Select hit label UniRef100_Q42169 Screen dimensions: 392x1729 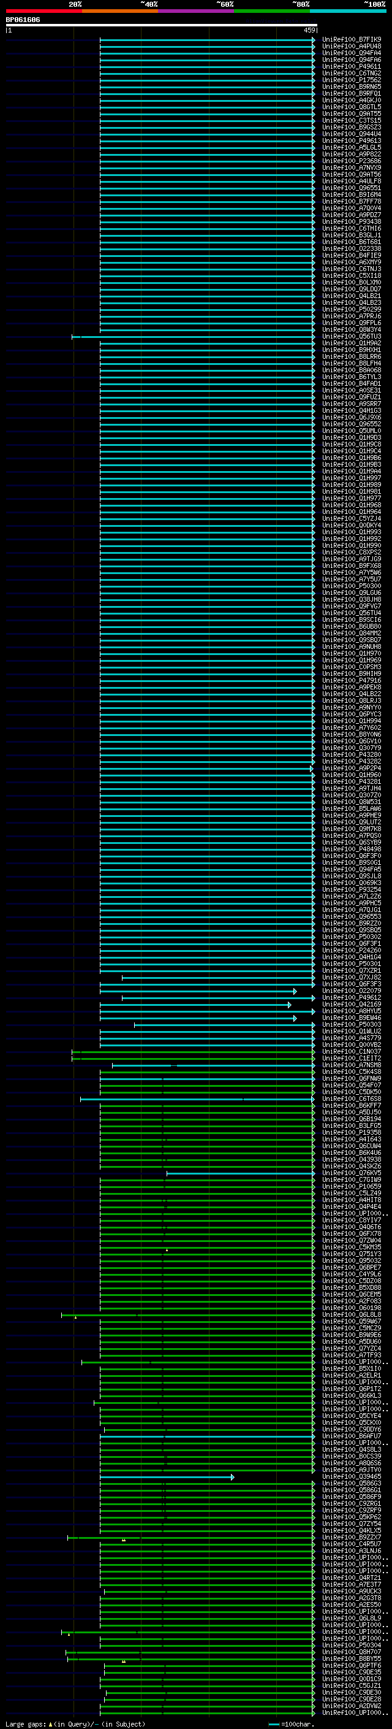click(352, 1004)
